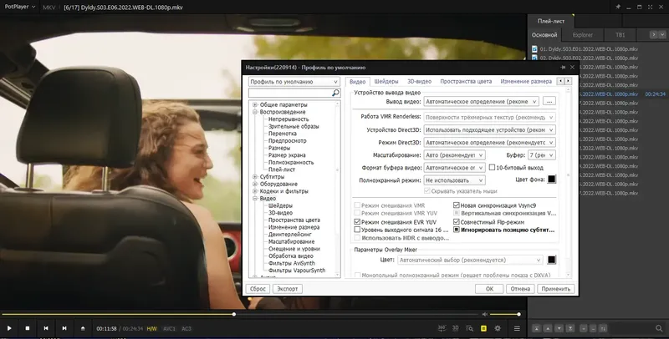The width and height of the screenshot is (669, 339).
Task: Switch to the Шейдеры tab
Action: point(386,81)
